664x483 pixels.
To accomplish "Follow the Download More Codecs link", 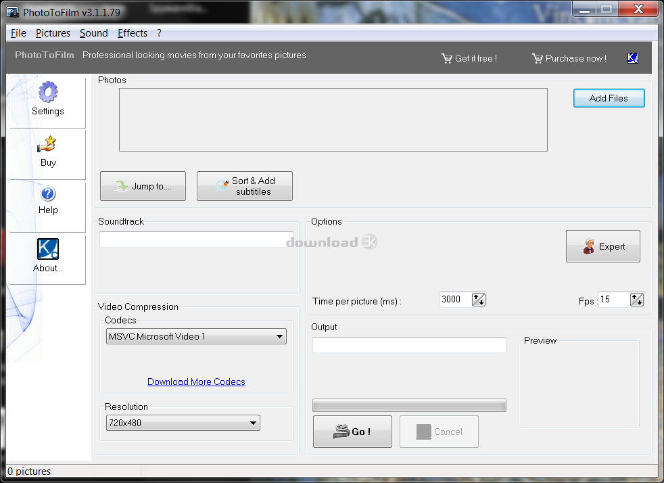I will click(196, 382).
